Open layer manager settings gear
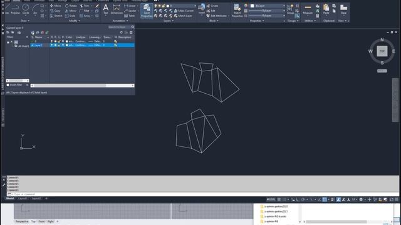401x225 pixels. pyautogui.click(x=131, y=32)
